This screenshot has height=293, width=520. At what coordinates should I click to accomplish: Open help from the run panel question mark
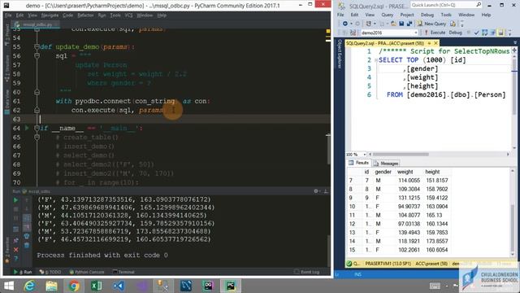15,259
